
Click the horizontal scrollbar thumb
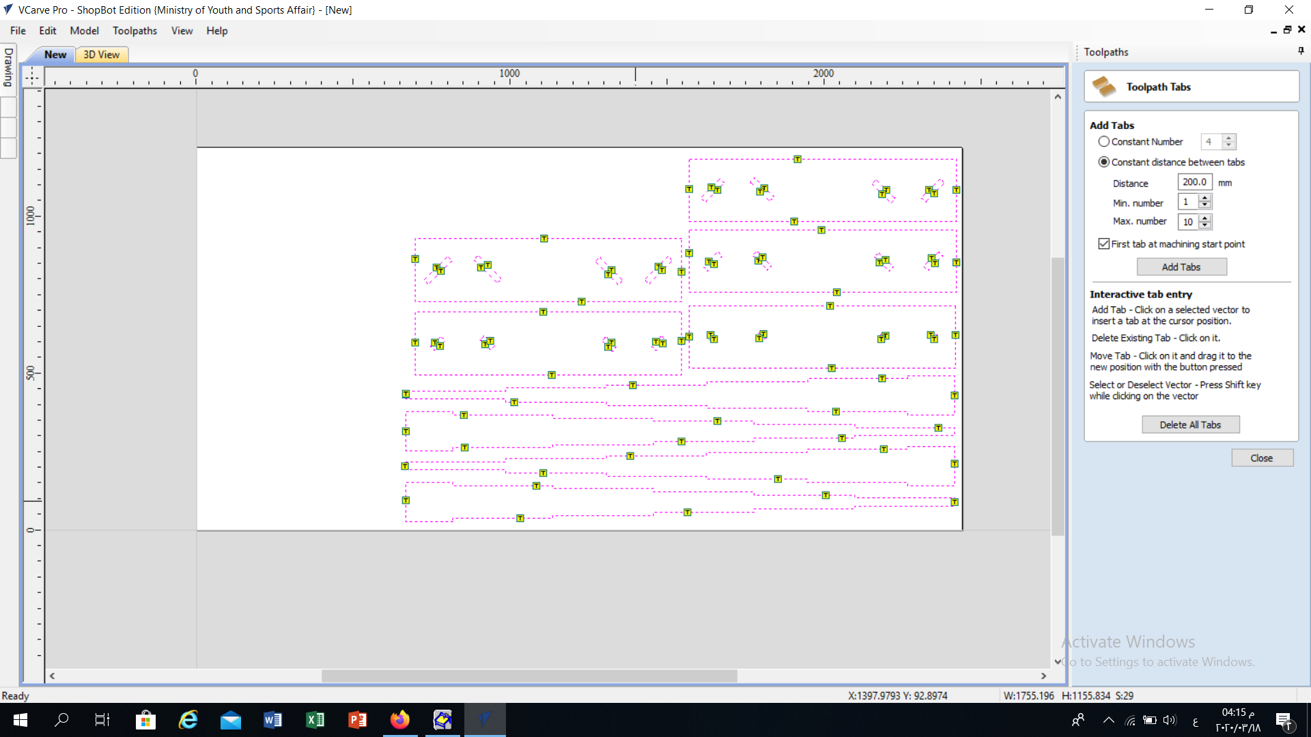coord(529,676)
